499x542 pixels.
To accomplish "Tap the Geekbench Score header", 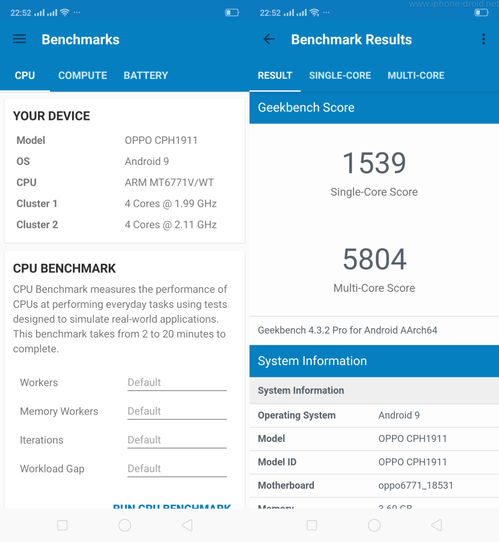I will click(374, 108).
